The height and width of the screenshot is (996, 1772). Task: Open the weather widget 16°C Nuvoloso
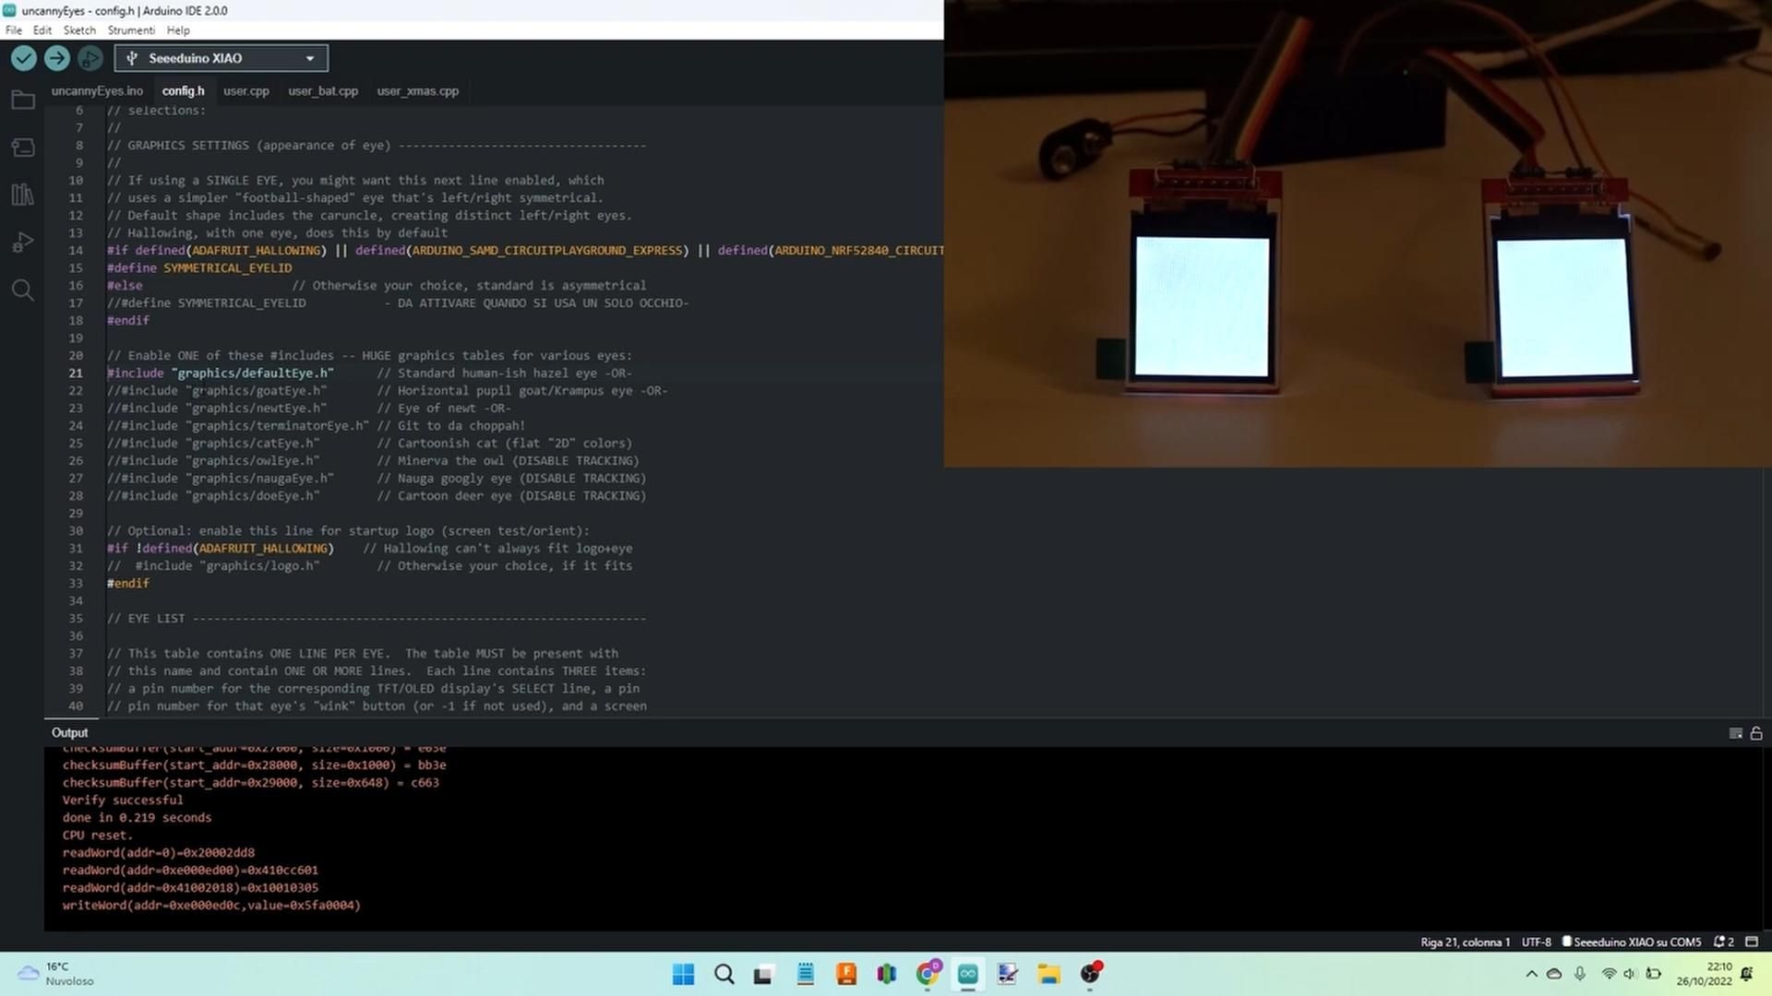tap(55, 974)
